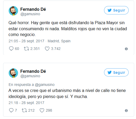Open the info icon on the first tweet
136x119 pixels.
126,49
